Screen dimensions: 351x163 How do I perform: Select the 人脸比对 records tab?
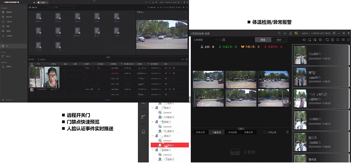pos(216,132)
